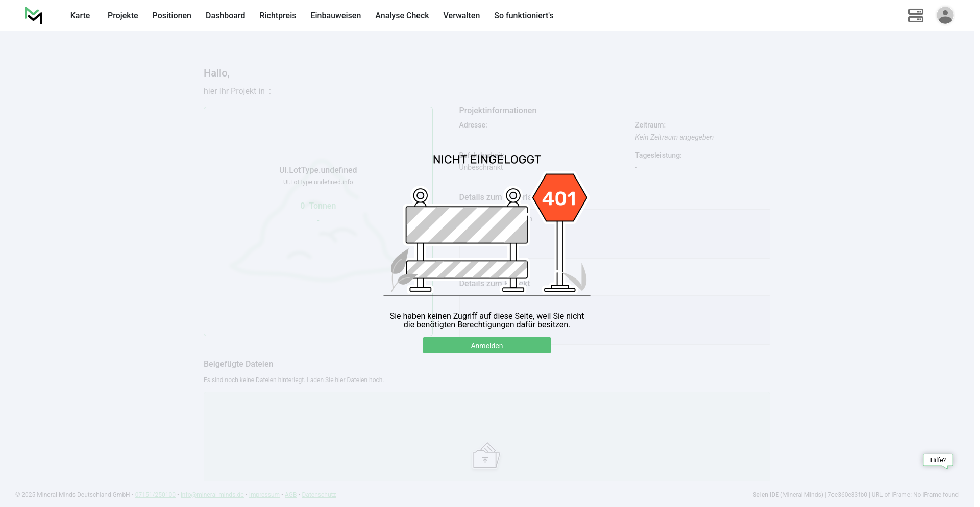Follow the Impressum footer link
This screenshot has height=507, width=980.
point(264,495)
